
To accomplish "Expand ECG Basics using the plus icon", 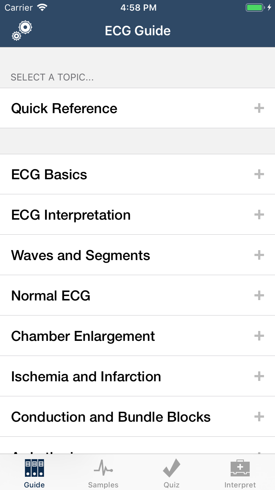I will click(x=259, y=174).
